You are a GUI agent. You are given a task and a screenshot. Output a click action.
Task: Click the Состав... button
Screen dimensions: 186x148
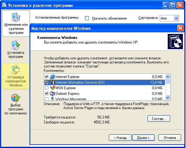click(159, 118)
